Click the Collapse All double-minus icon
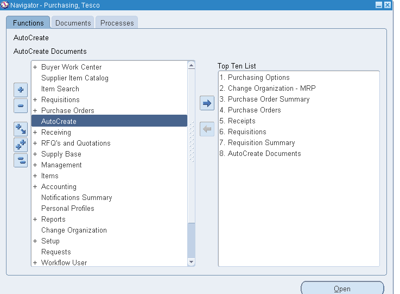The image size is (400, 294). (21, 160)
